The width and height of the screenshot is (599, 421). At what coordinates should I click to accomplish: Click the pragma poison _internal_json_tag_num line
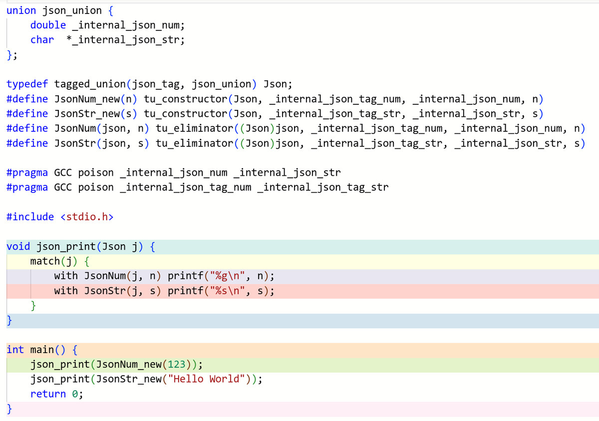pyautogui.click(x=198, y=187)
